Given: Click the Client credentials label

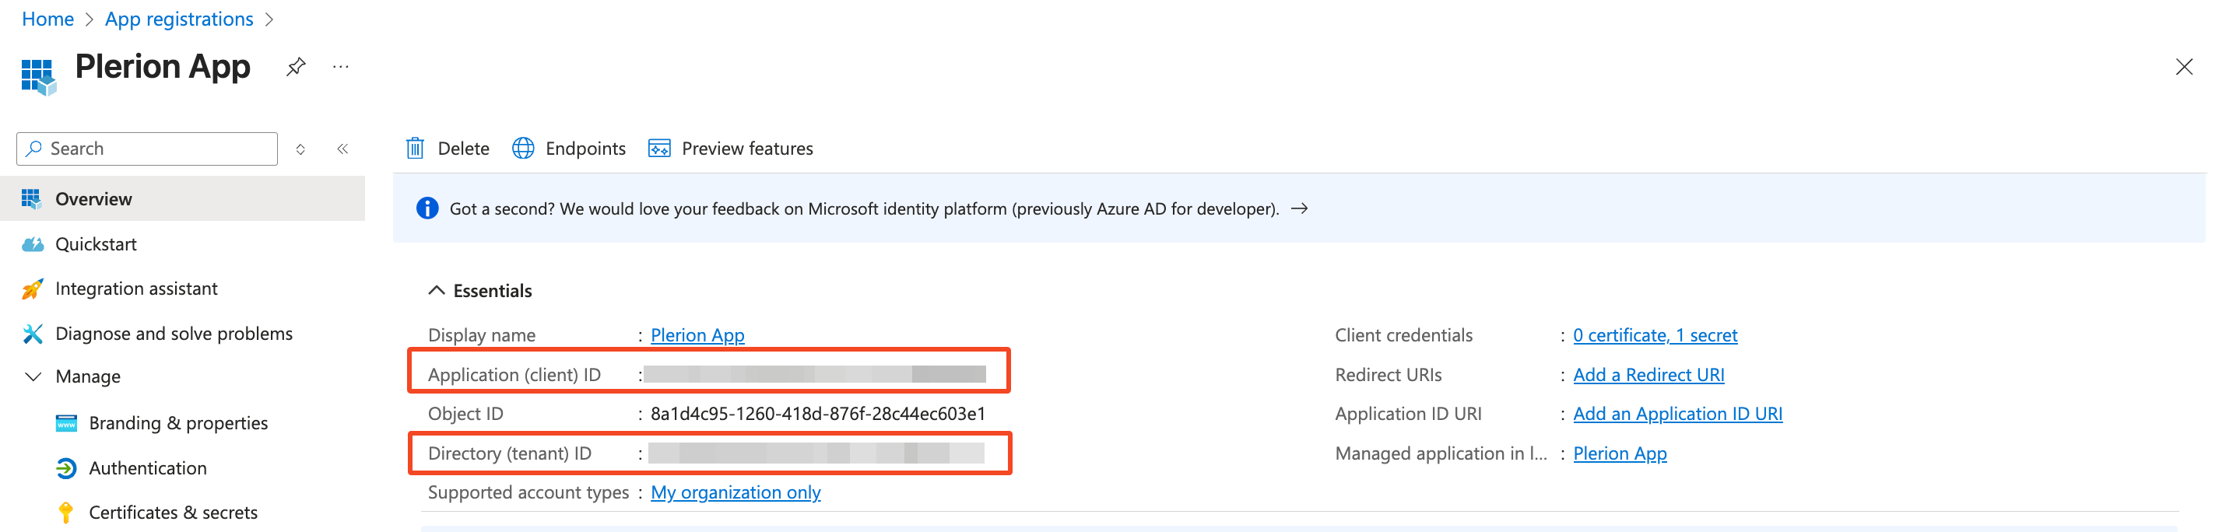Looking at the screenshot, I should 1403,335.
